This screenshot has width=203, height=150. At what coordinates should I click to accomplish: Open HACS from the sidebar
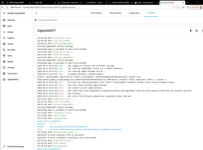click(x=10, y=56)
